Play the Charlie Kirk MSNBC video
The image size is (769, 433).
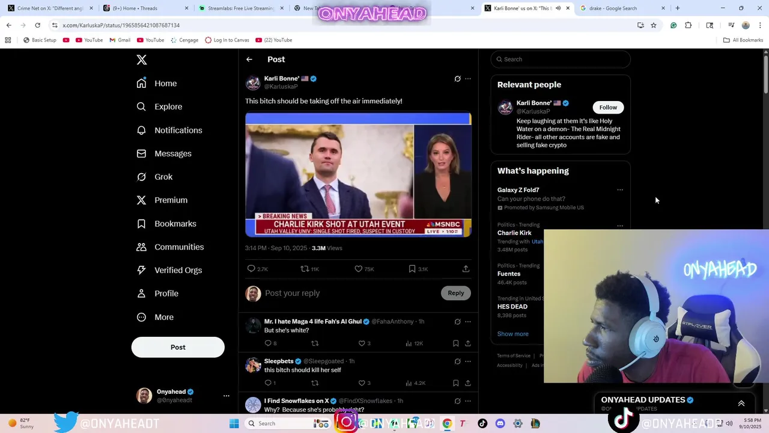tap(358, 174)
